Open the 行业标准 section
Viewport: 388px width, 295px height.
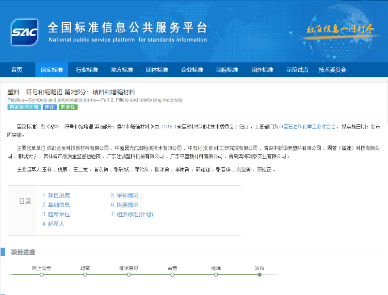[86, 70]
